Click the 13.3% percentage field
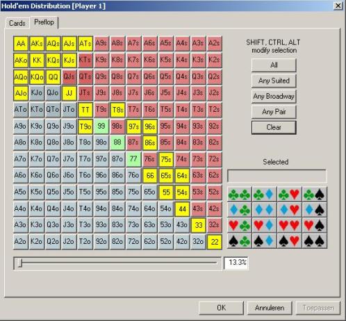Screen dimensions: 346x321 click(236, 263)
